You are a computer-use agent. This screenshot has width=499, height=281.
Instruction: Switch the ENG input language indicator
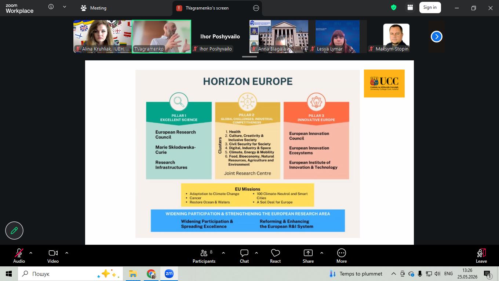point(448,274)
